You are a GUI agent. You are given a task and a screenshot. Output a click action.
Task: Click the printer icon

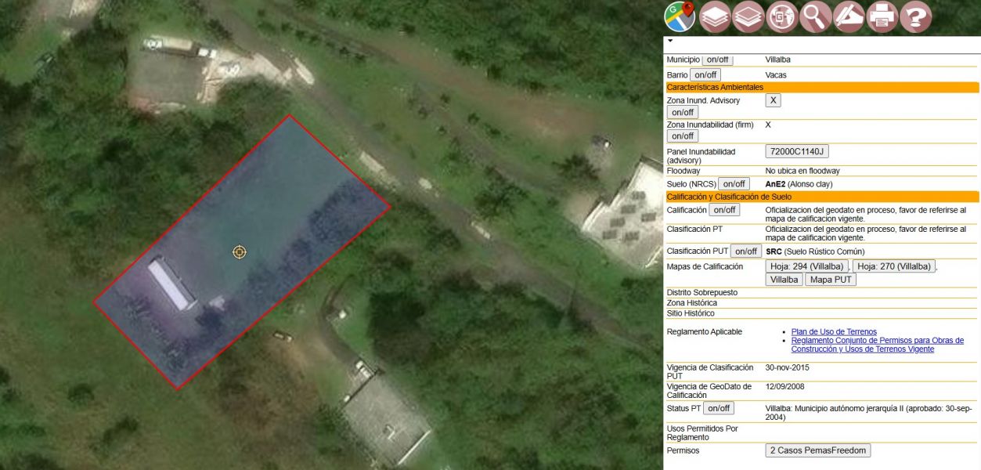(x=882, y=16)
